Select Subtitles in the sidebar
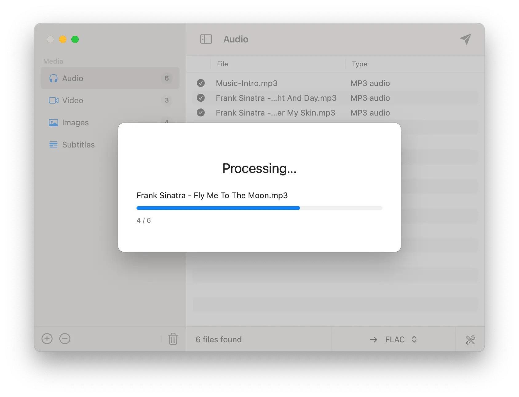 [78, 145]
